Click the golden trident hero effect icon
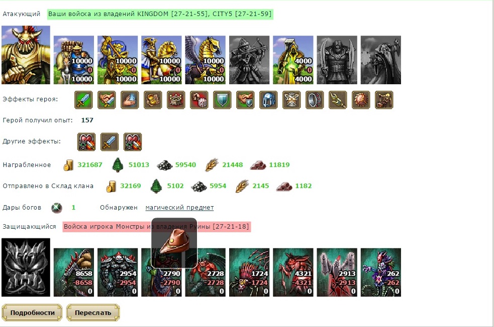Image resolution: width=494 pixels, height=327 pixels. pos(338,100)
